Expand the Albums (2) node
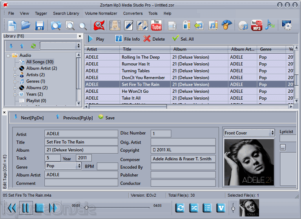The height and width of the screenshot is (219, 301). [15, 88]
